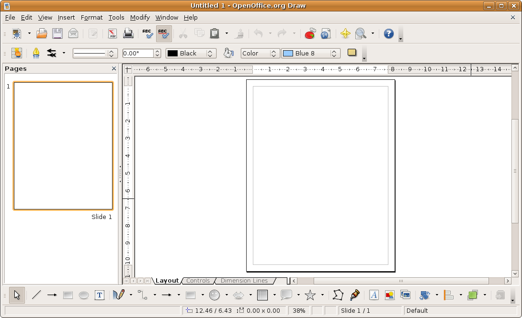The image size is (522, 318).
Task: Select the Text tool
Action: (100, 295)
